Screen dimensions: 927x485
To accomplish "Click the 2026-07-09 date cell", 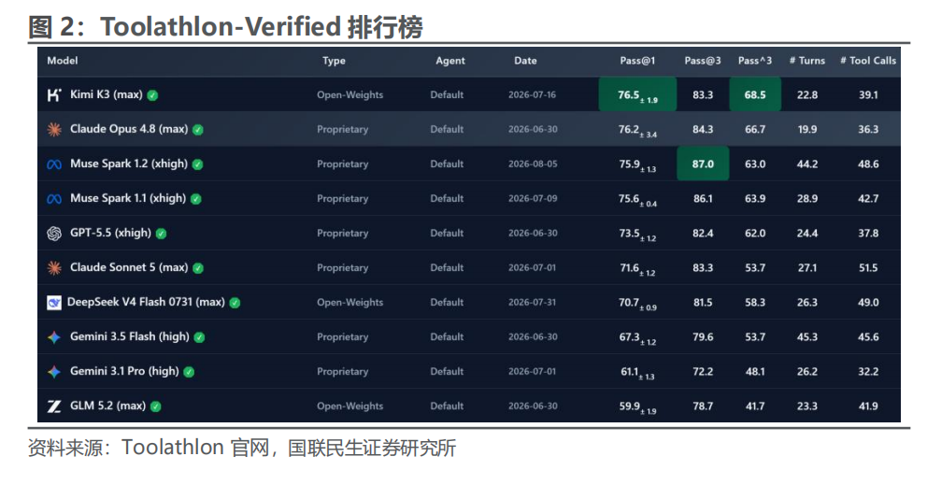I will pyautogui.click(x=533, y=199).
